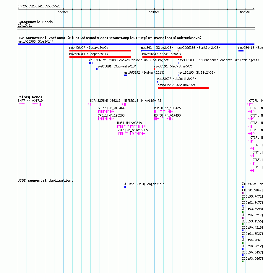Viewport: 263px width, 273px height.
Task: Open the MIR4325|NR_036219 gene label
Action: [x=105, y=101]
